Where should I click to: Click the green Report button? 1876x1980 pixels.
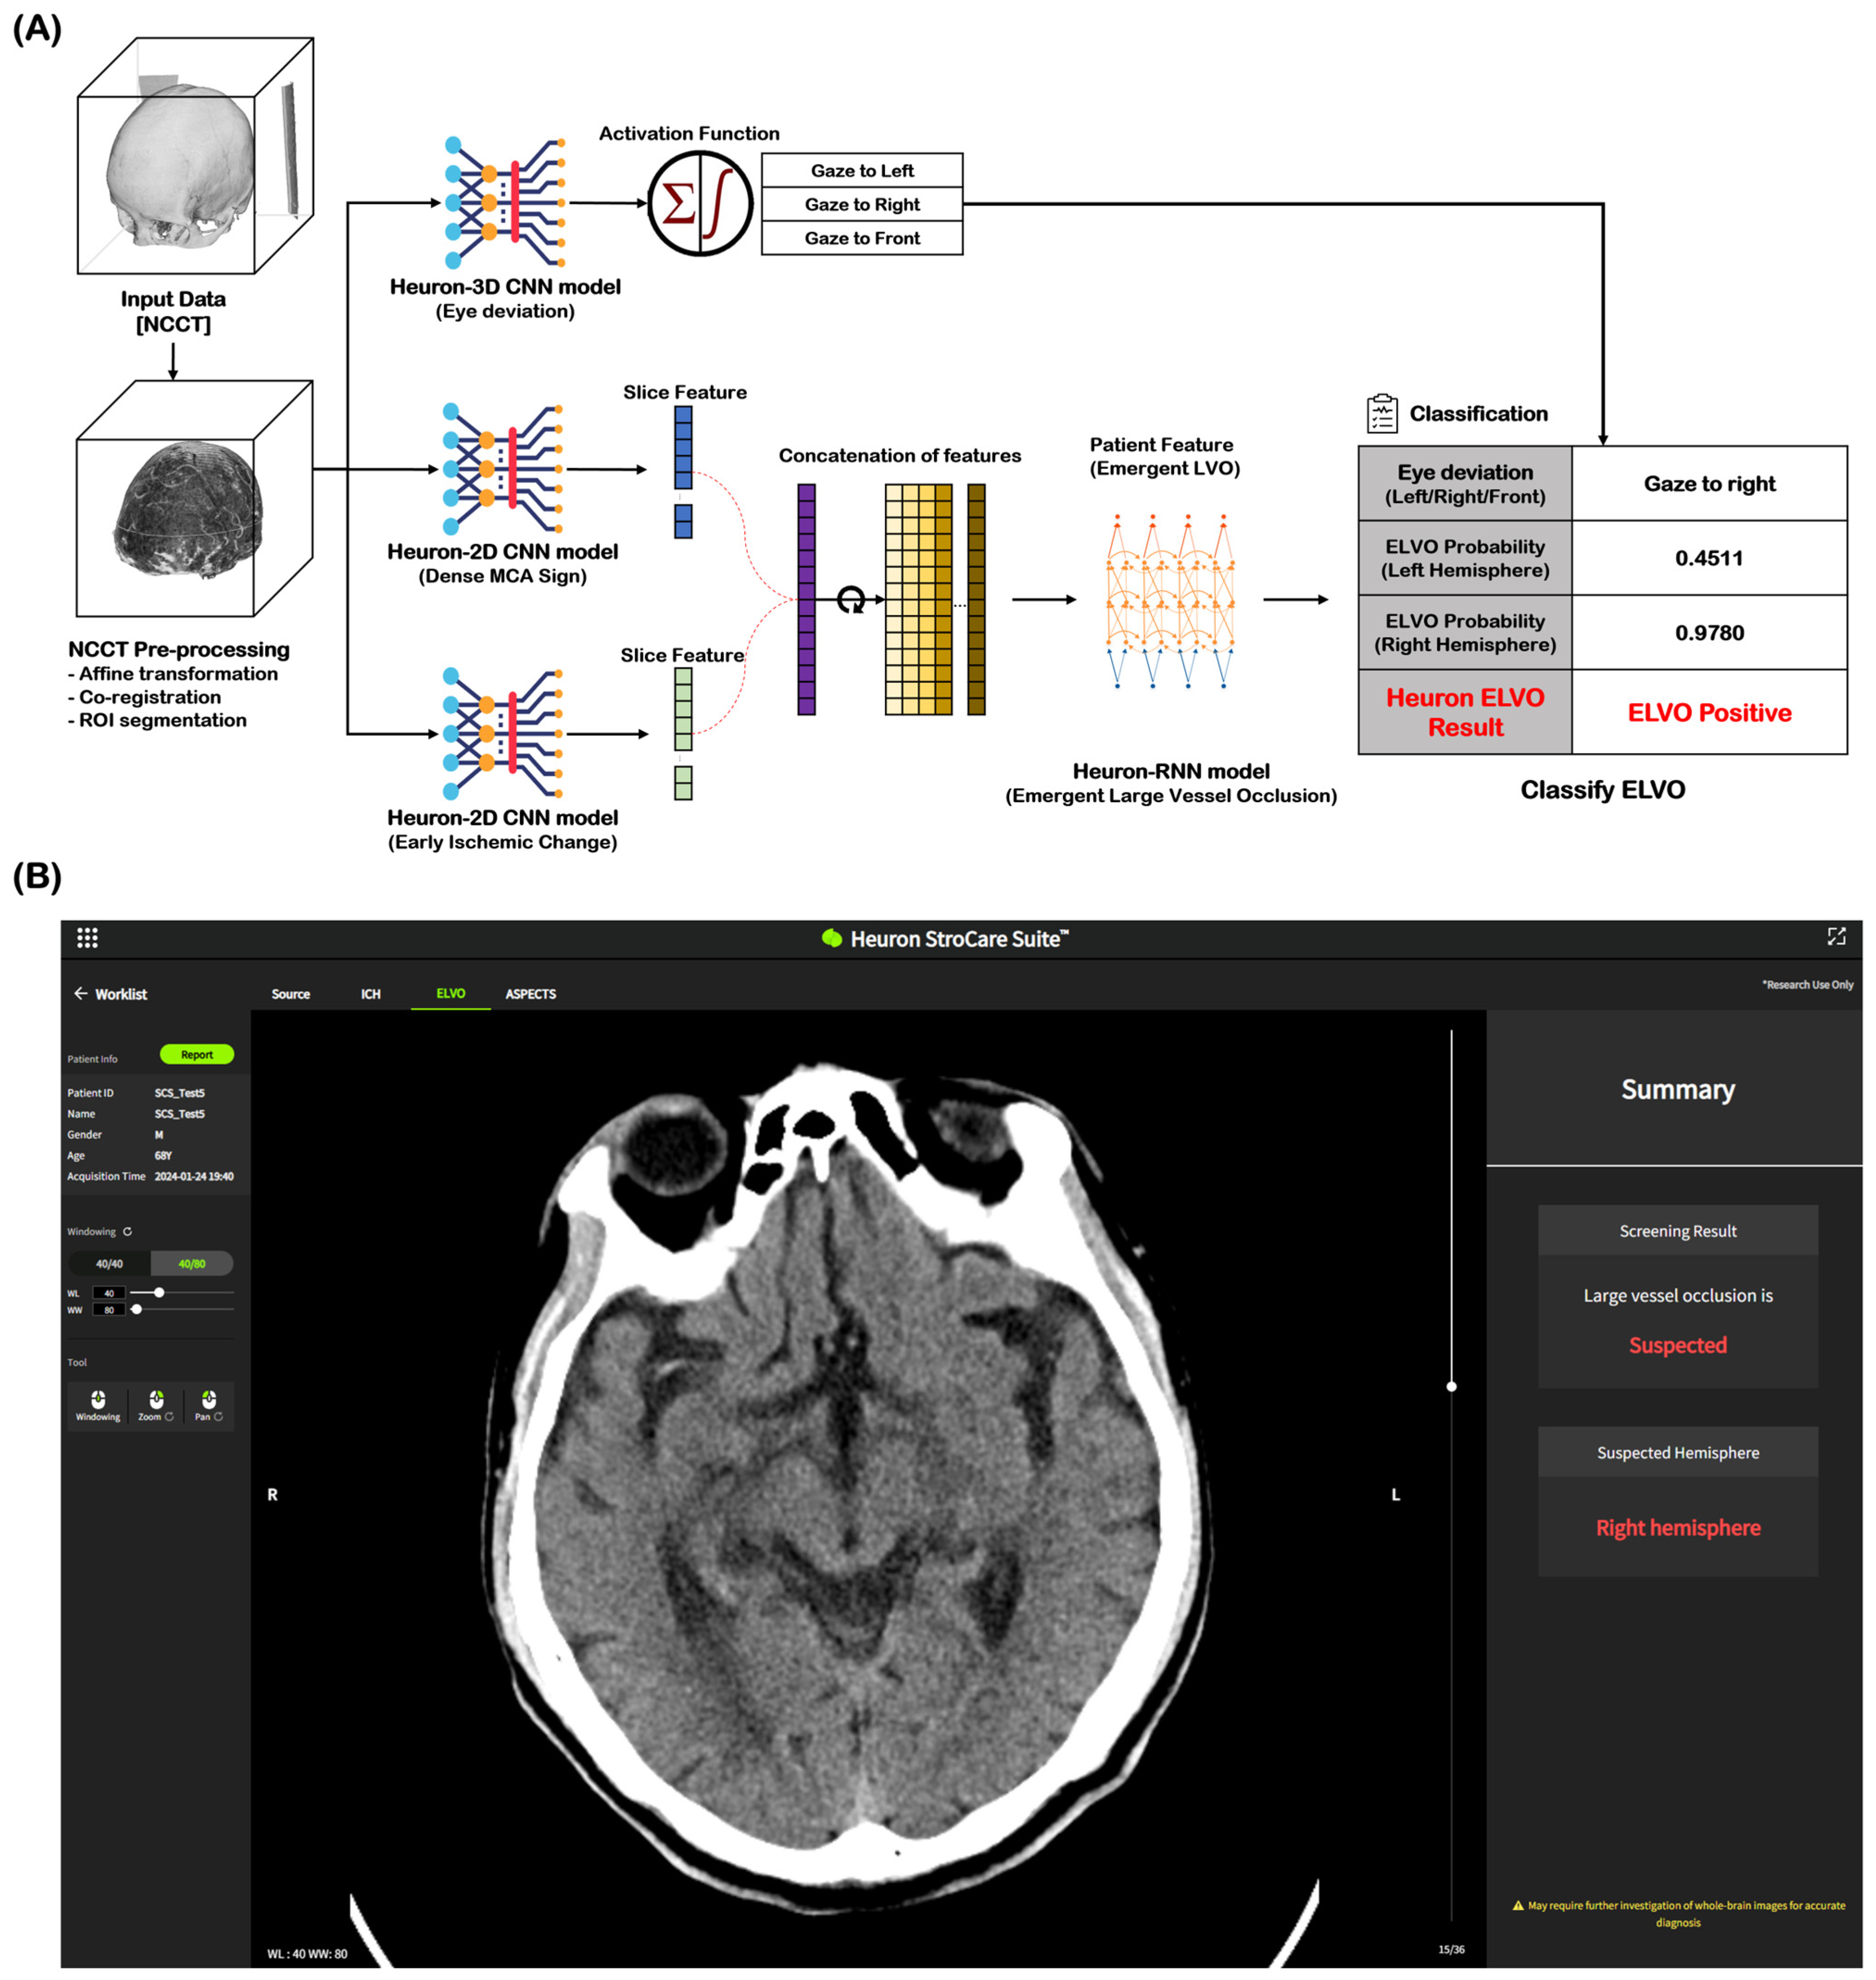pyautogui.click(x=197, y=1054)
